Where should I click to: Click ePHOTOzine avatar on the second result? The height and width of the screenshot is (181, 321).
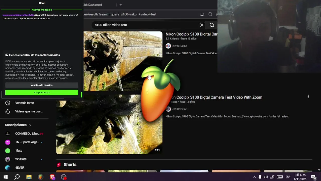168,109
